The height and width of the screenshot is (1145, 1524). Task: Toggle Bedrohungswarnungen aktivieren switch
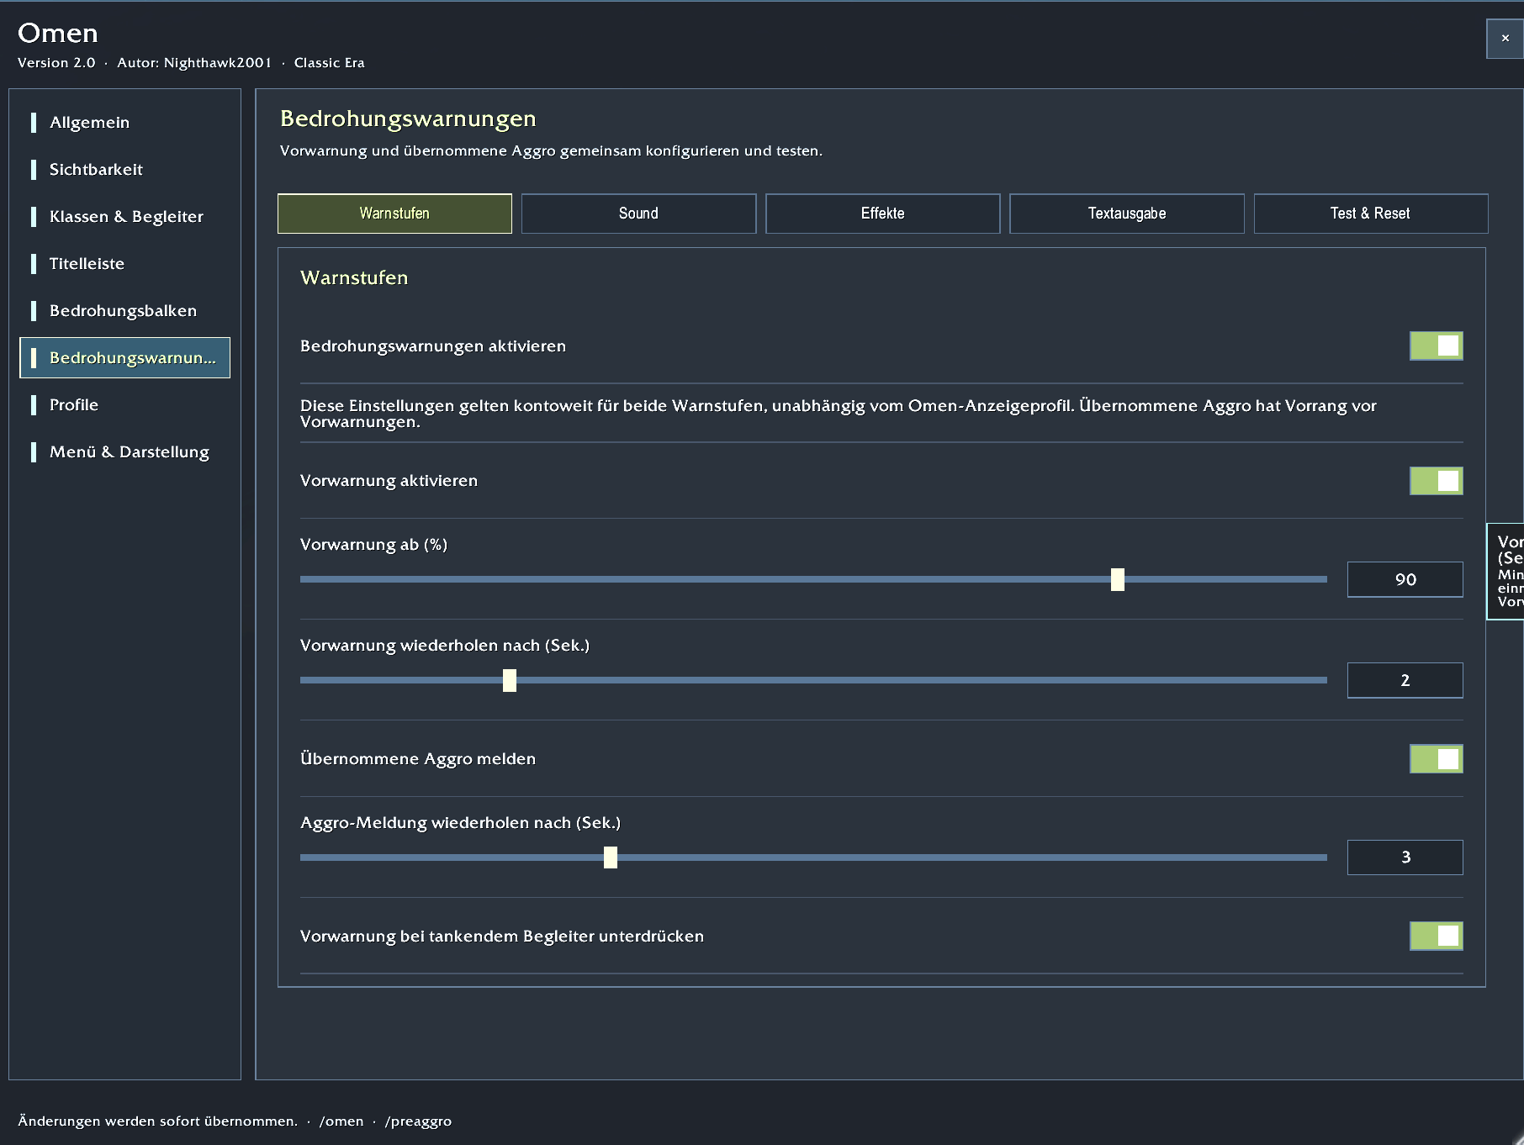coord(1437,346)
